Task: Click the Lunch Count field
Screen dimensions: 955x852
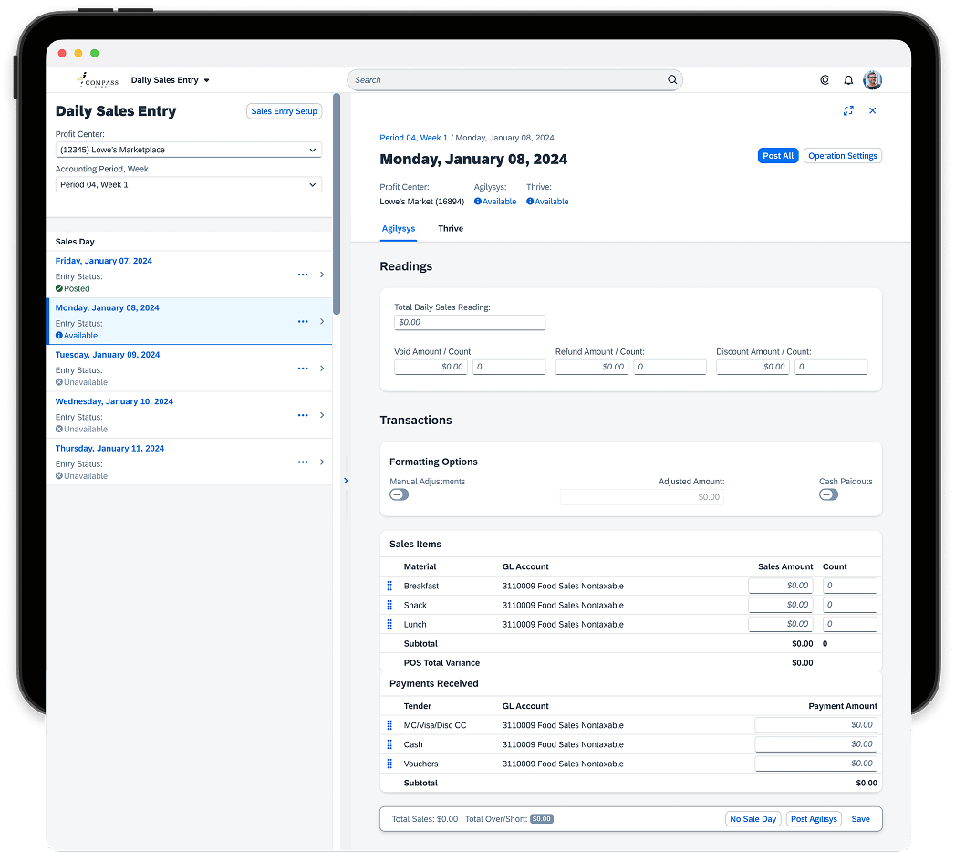Action: click(849, 624)
